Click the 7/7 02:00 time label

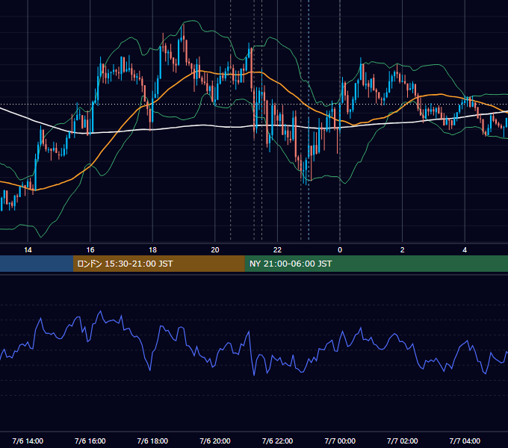pyautogui.click(x=403, y=441)
